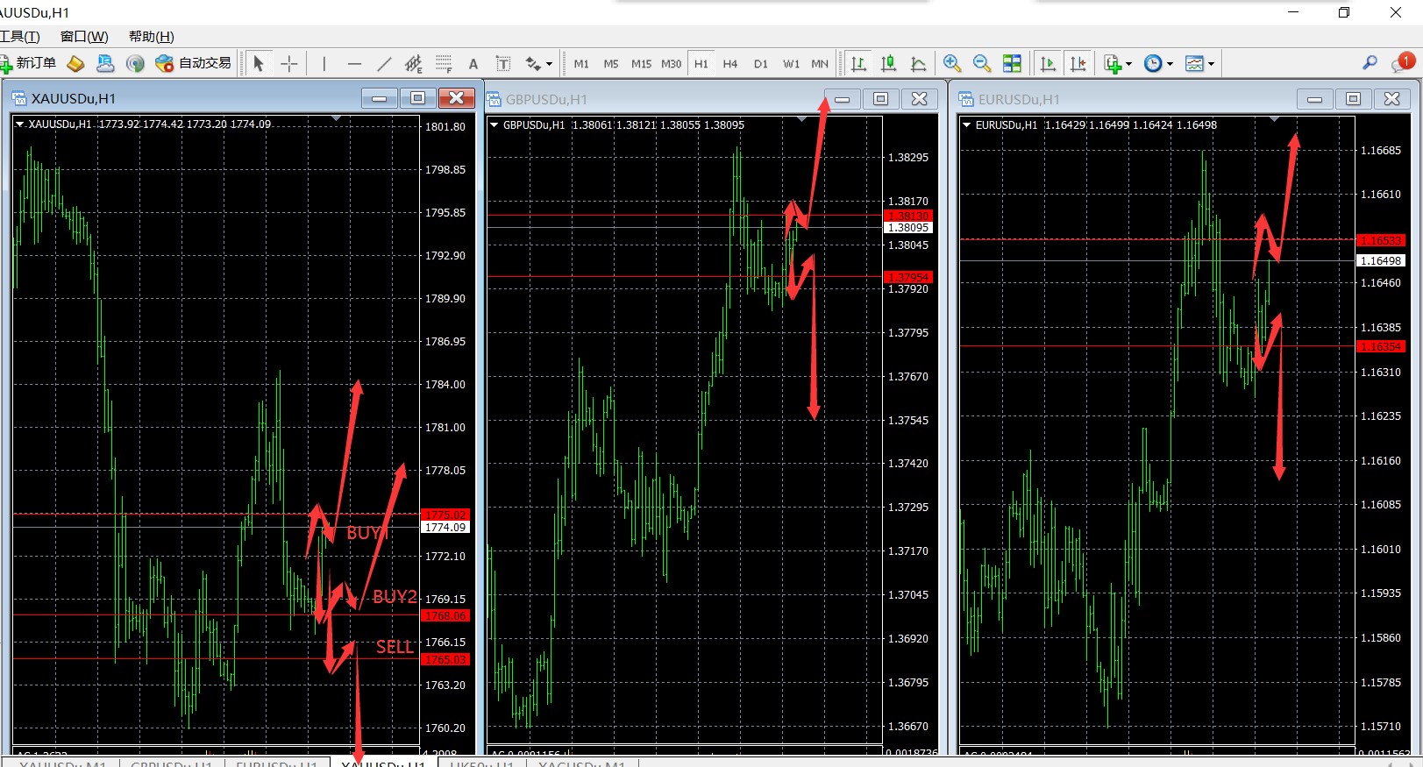
Task: Open the 帮助(H) menu
Action: point(151,36)
